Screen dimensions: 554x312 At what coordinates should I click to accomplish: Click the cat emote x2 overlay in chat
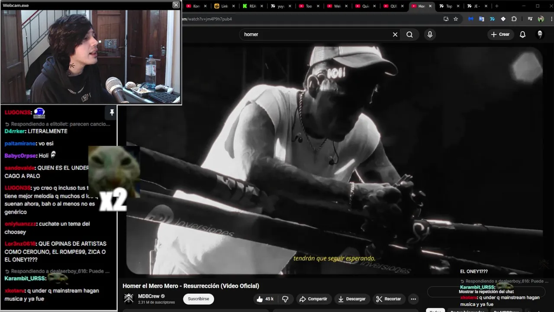coord(114,179)
